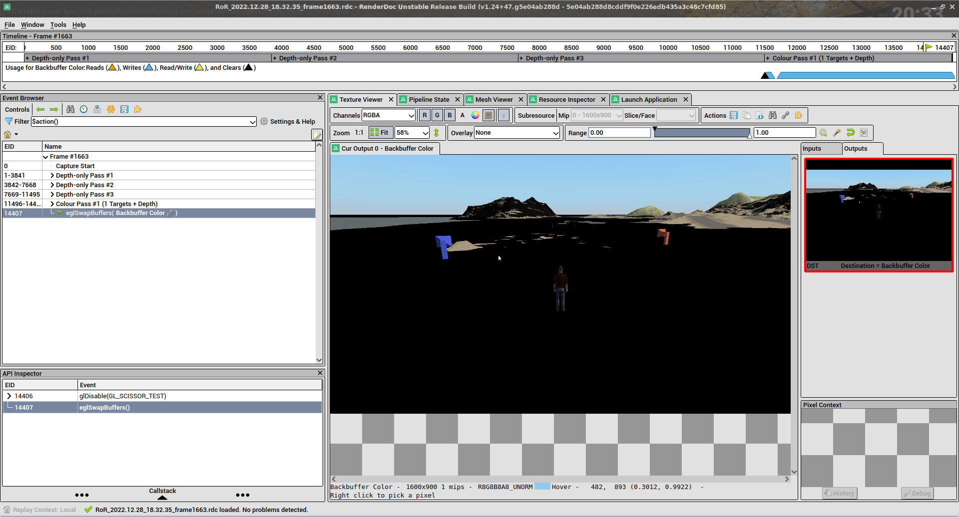Click the binoculars find-event icon
Screen dimensions: 959x517
(70, 109)
